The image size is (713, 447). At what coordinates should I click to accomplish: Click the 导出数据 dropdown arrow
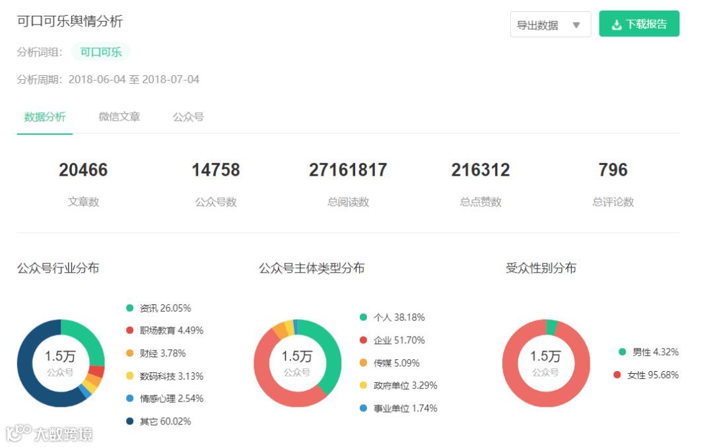576,25
